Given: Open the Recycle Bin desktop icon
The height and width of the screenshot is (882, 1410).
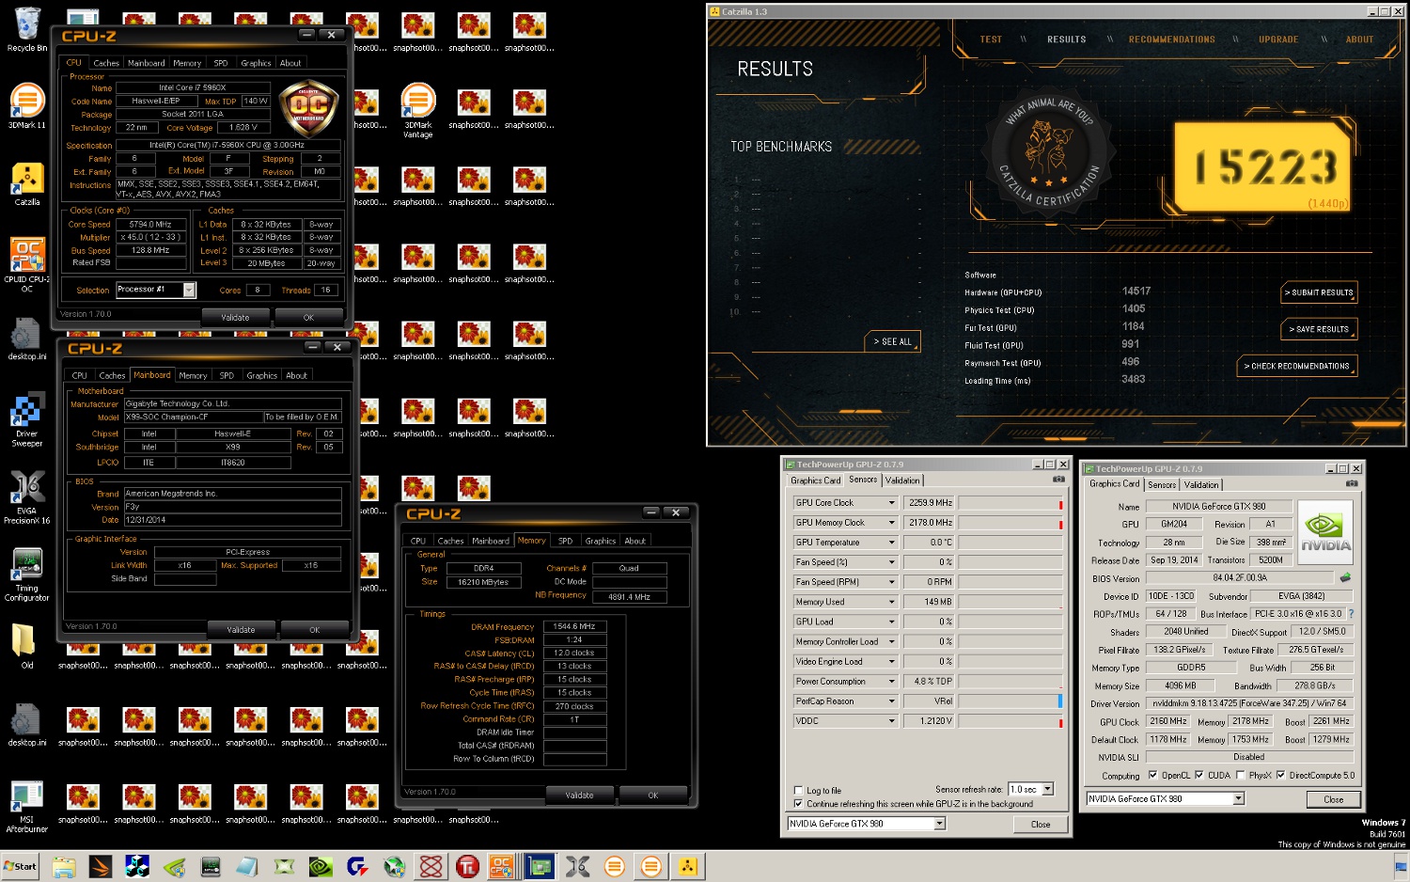Looking at the screenshot, I should tap(27, 29).
